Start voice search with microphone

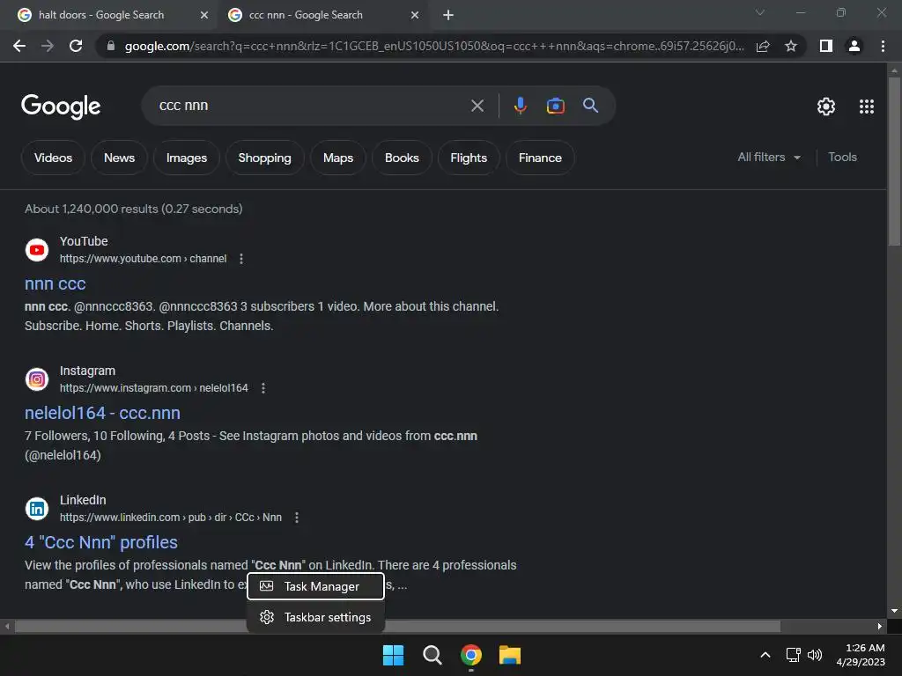[x=520, y=106]
